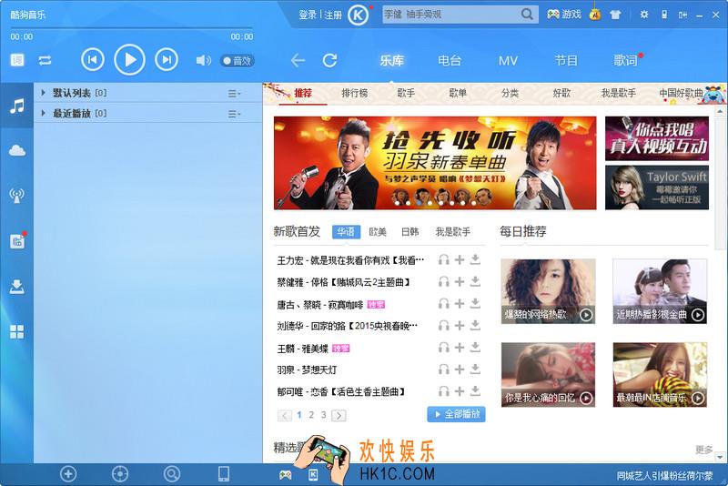The width and height of the screenshot is (728, 486).
Task: Open the desktop lyrics icon beside loop
Action: click(x=17, y=60)
